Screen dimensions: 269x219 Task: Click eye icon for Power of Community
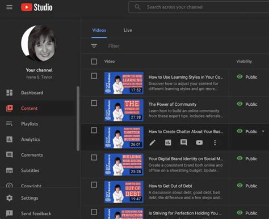(239, 104)
